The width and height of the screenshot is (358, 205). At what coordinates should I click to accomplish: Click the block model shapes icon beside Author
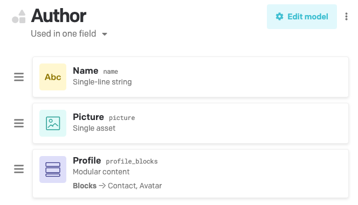click(x=19, y=16)
